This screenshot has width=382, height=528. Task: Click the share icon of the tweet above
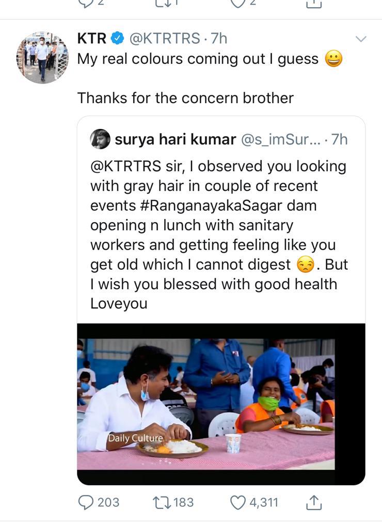tap(314, 3)
